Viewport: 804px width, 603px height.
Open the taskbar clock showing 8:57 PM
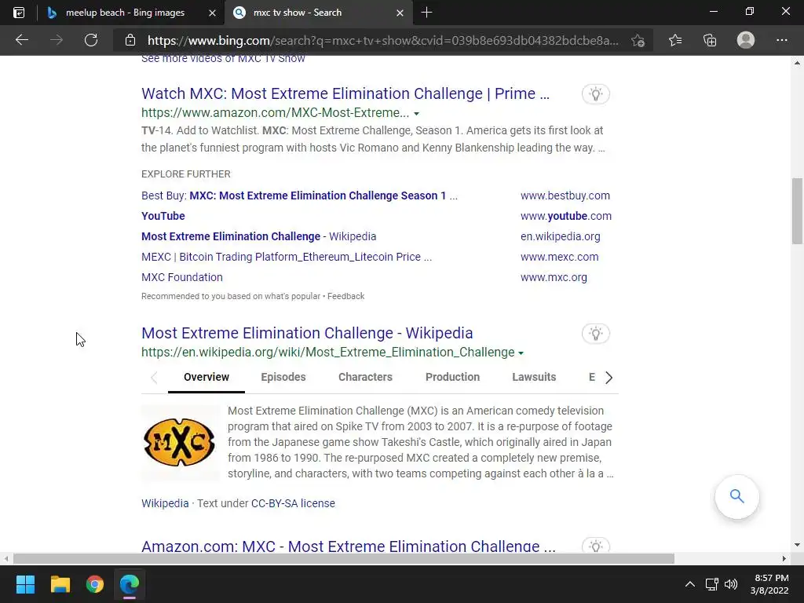point(769,584)
